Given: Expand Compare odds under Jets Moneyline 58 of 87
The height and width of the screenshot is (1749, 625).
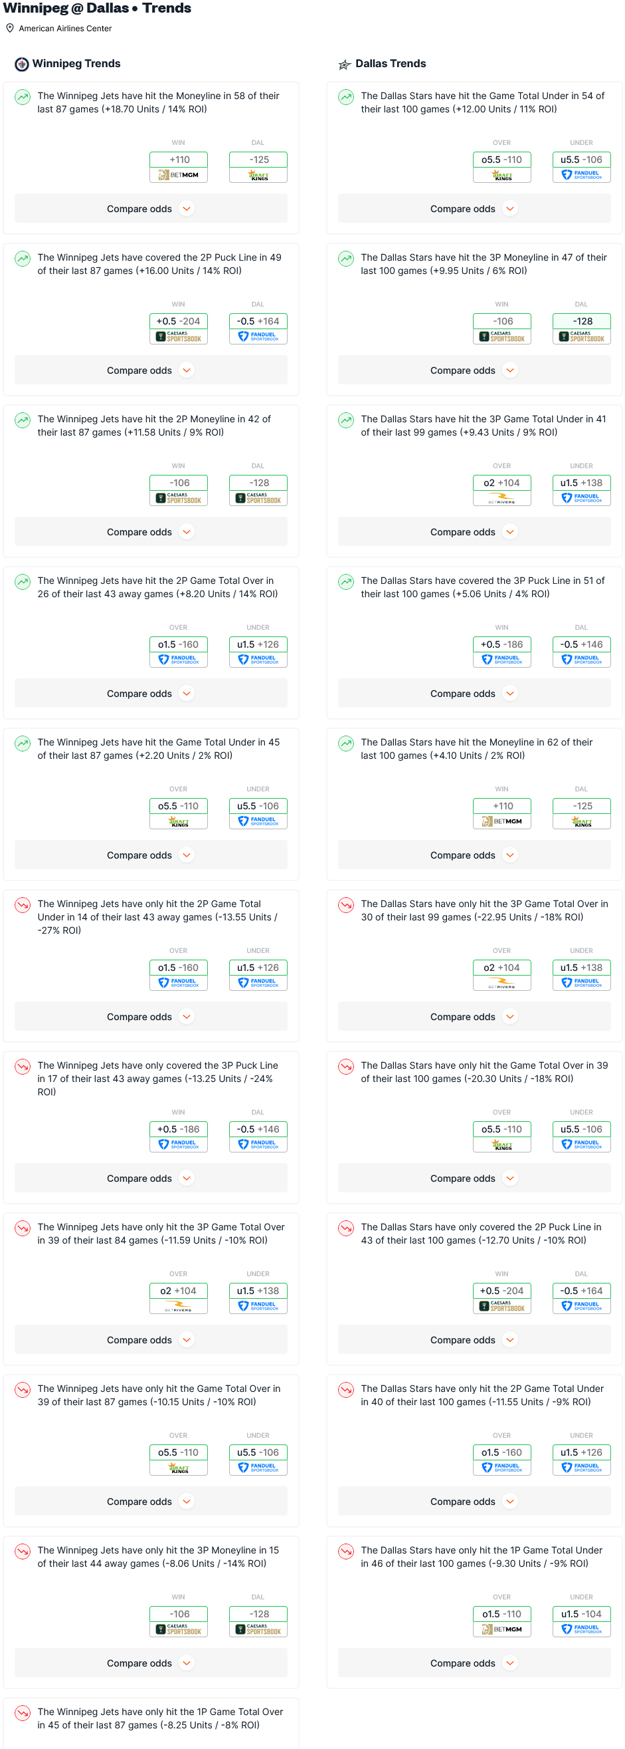Looking at the screenshot, I should tap(151, 209).
